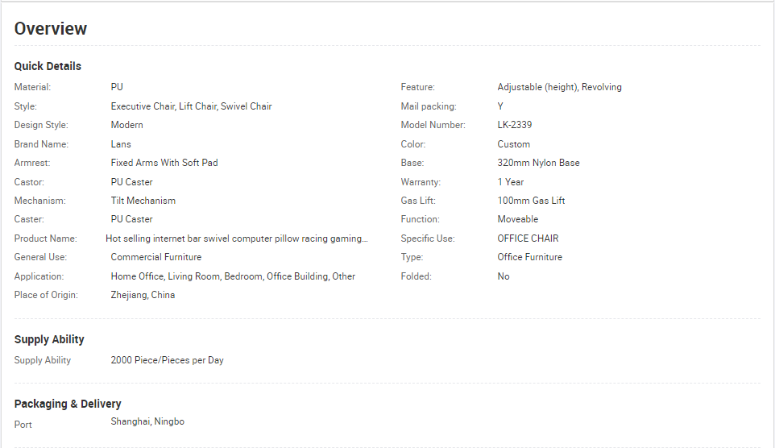Click the truncated Product Name value text
775x448 pixels.
point(237,239)
